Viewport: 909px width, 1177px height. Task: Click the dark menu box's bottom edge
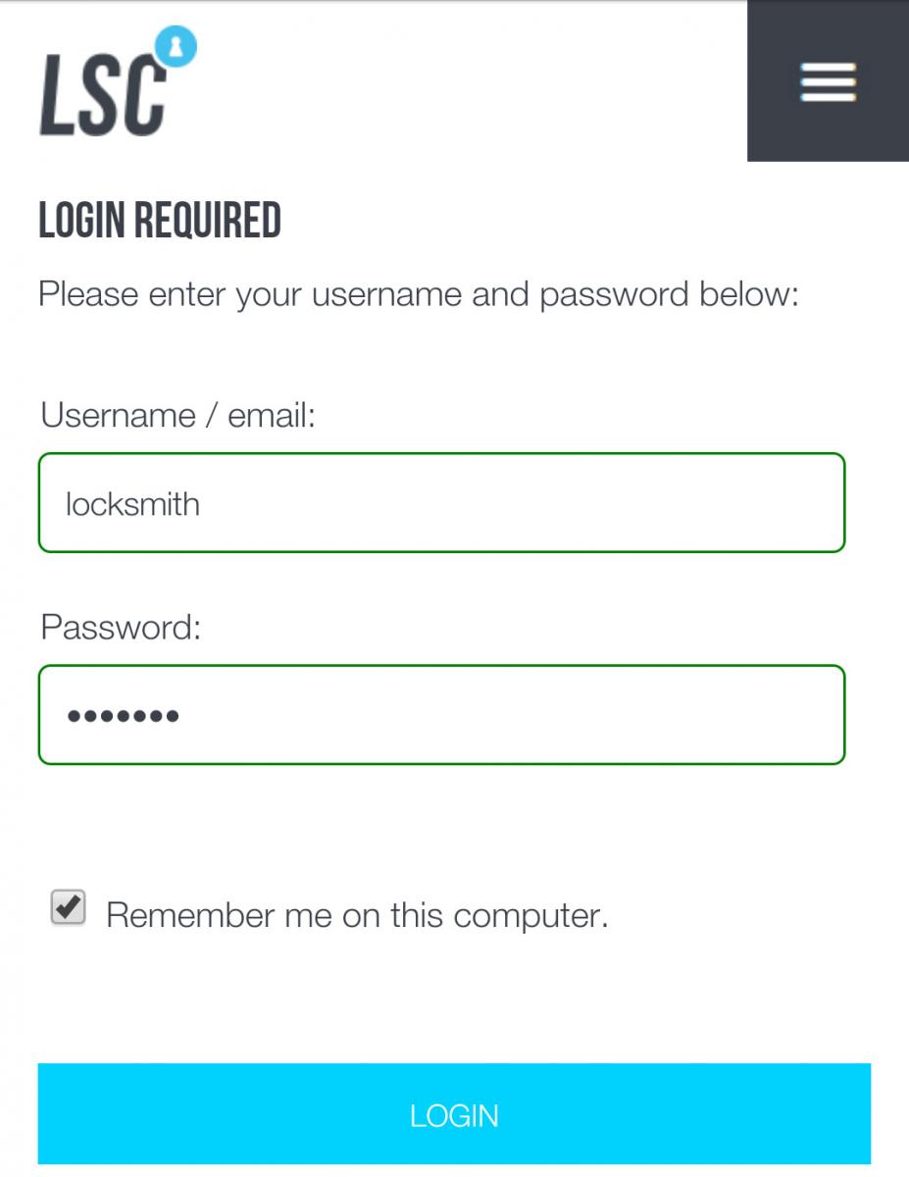pos(828,158)
